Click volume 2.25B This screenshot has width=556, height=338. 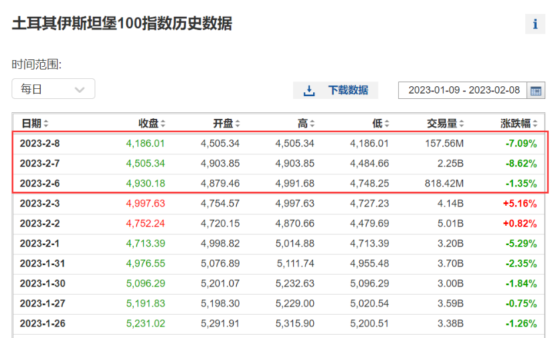(x=450, y=164)
